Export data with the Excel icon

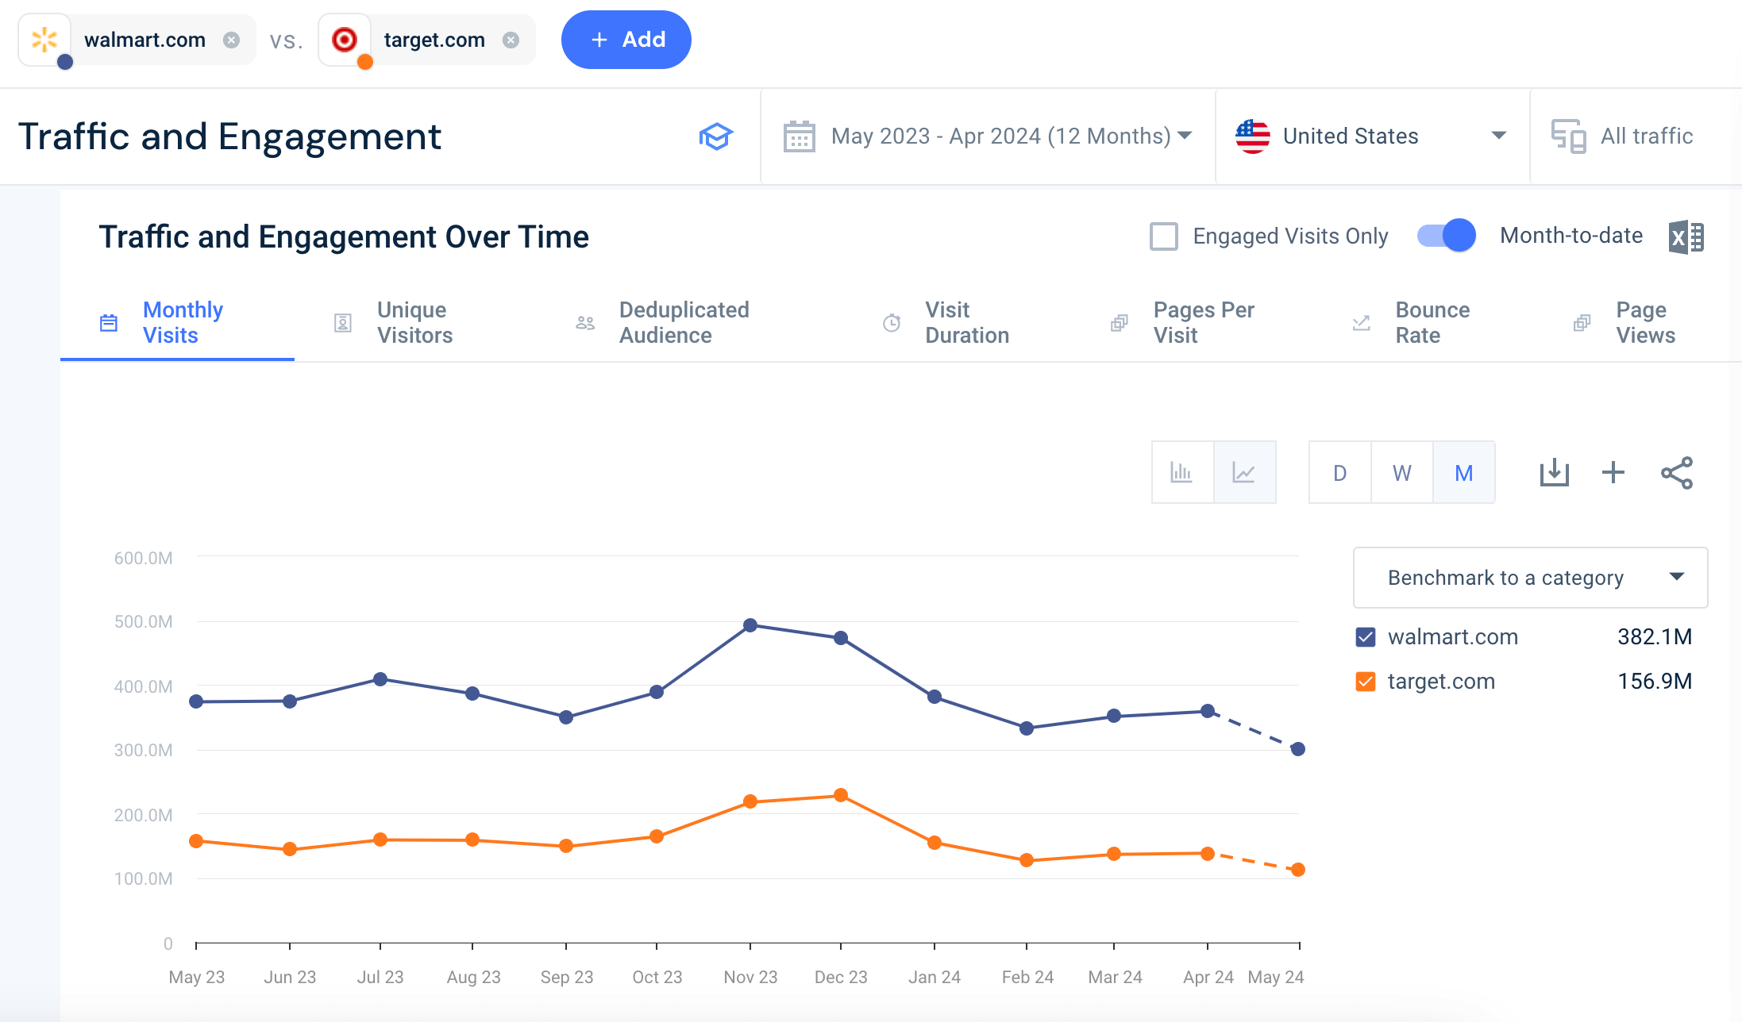pyautogui.click(x=1686, y=236)
